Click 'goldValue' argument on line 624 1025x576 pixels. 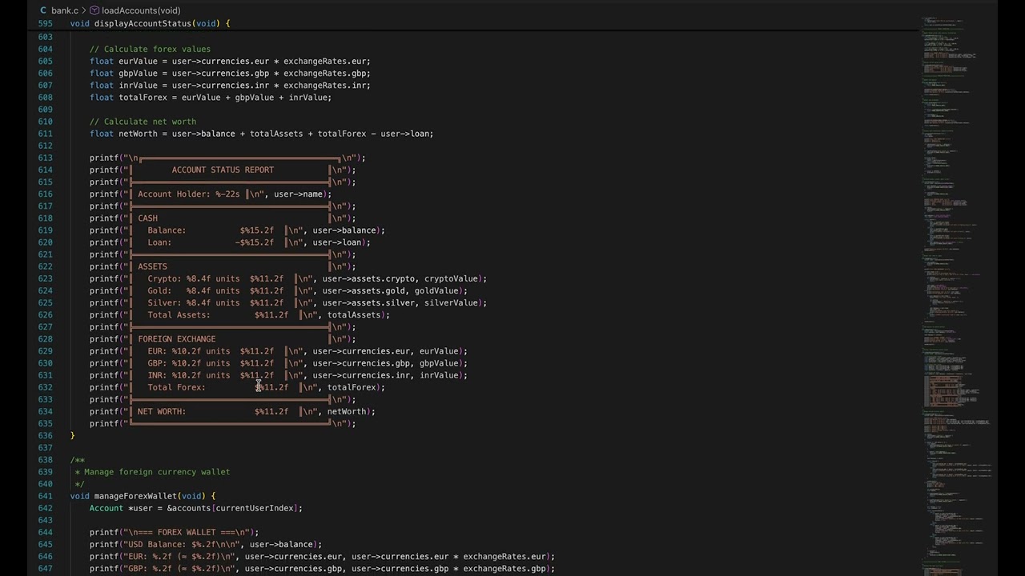(x=436, y=290)
